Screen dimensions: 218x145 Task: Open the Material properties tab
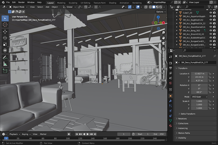pyautogui.click(x=171, y=126)
